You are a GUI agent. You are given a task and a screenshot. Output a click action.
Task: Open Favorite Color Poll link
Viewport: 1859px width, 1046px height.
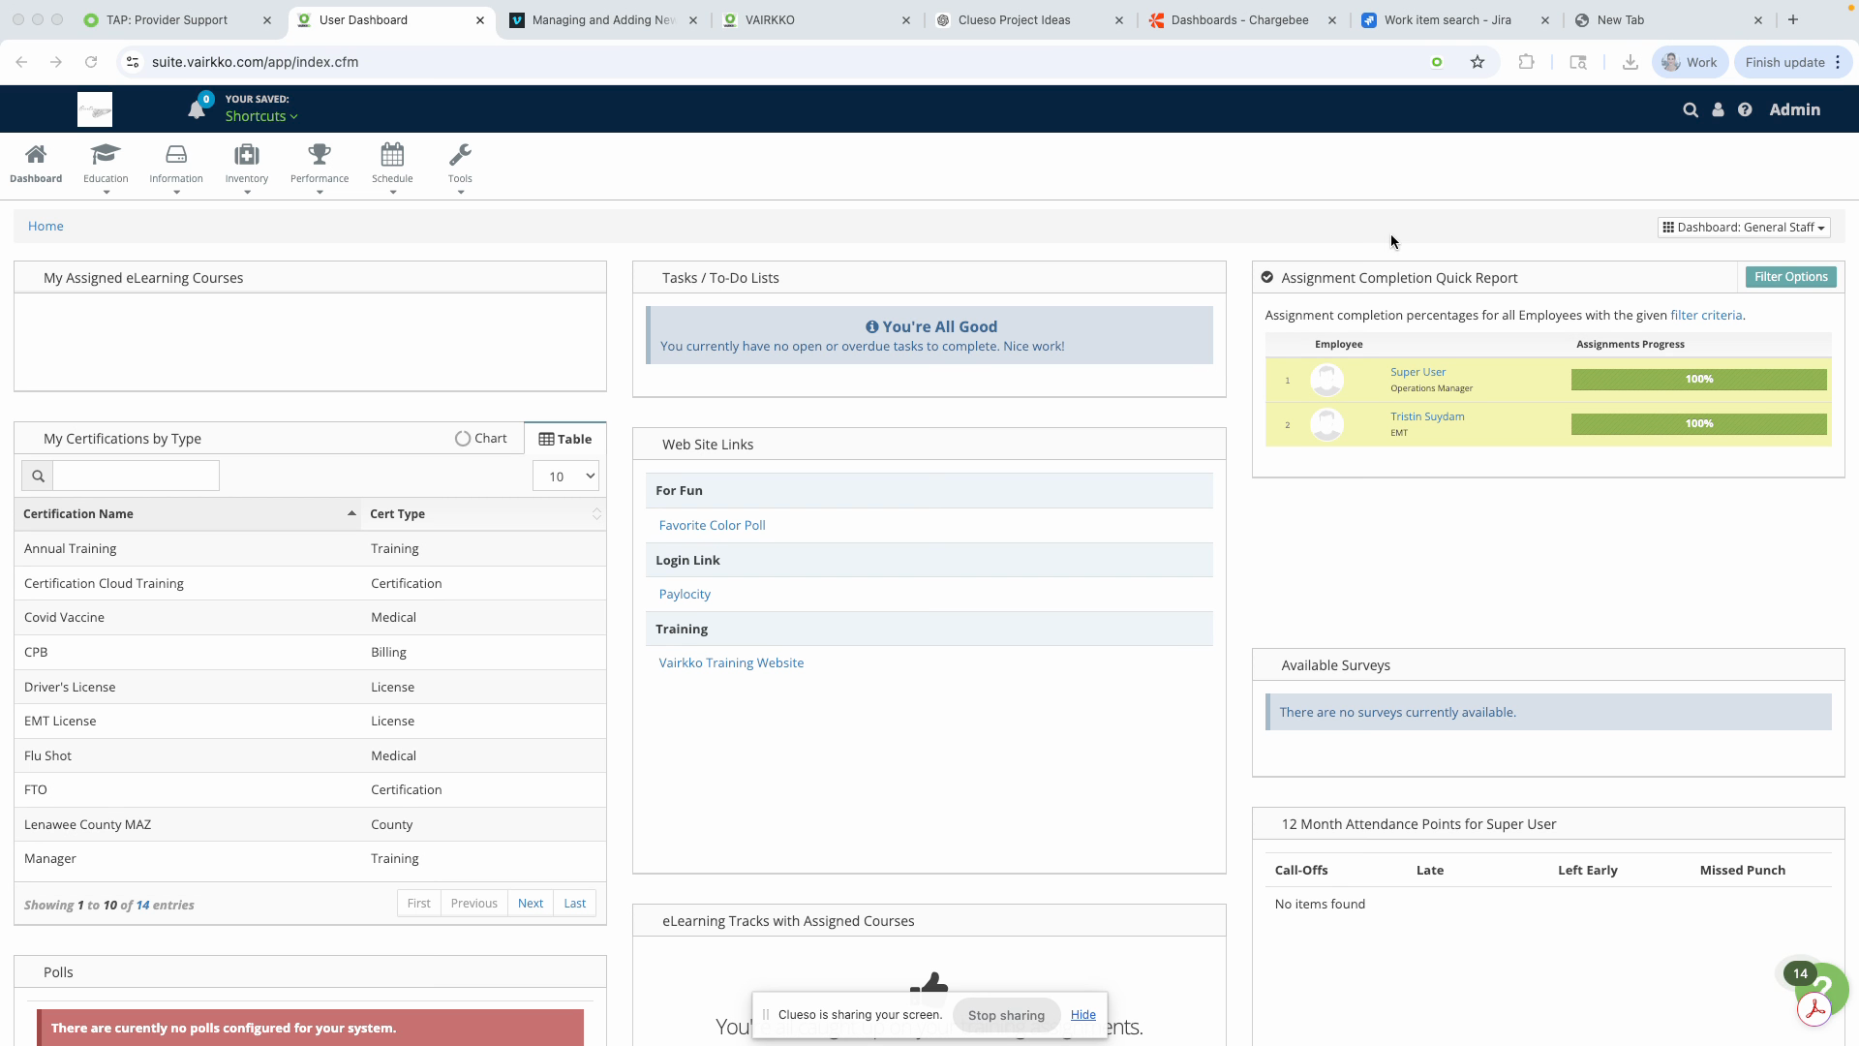click(x=712, y=525)
